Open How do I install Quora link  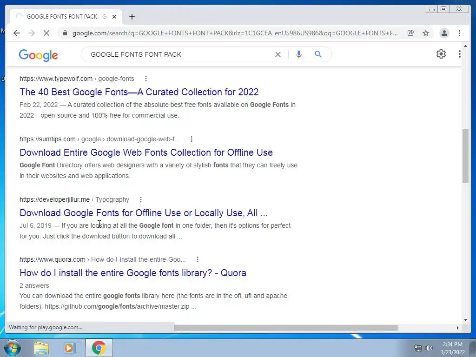click(x=132, y=273)
